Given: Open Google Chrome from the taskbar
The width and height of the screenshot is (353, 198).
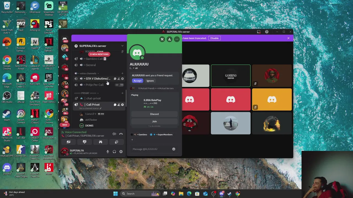Looking at the screenshot, I should [237, 194].
